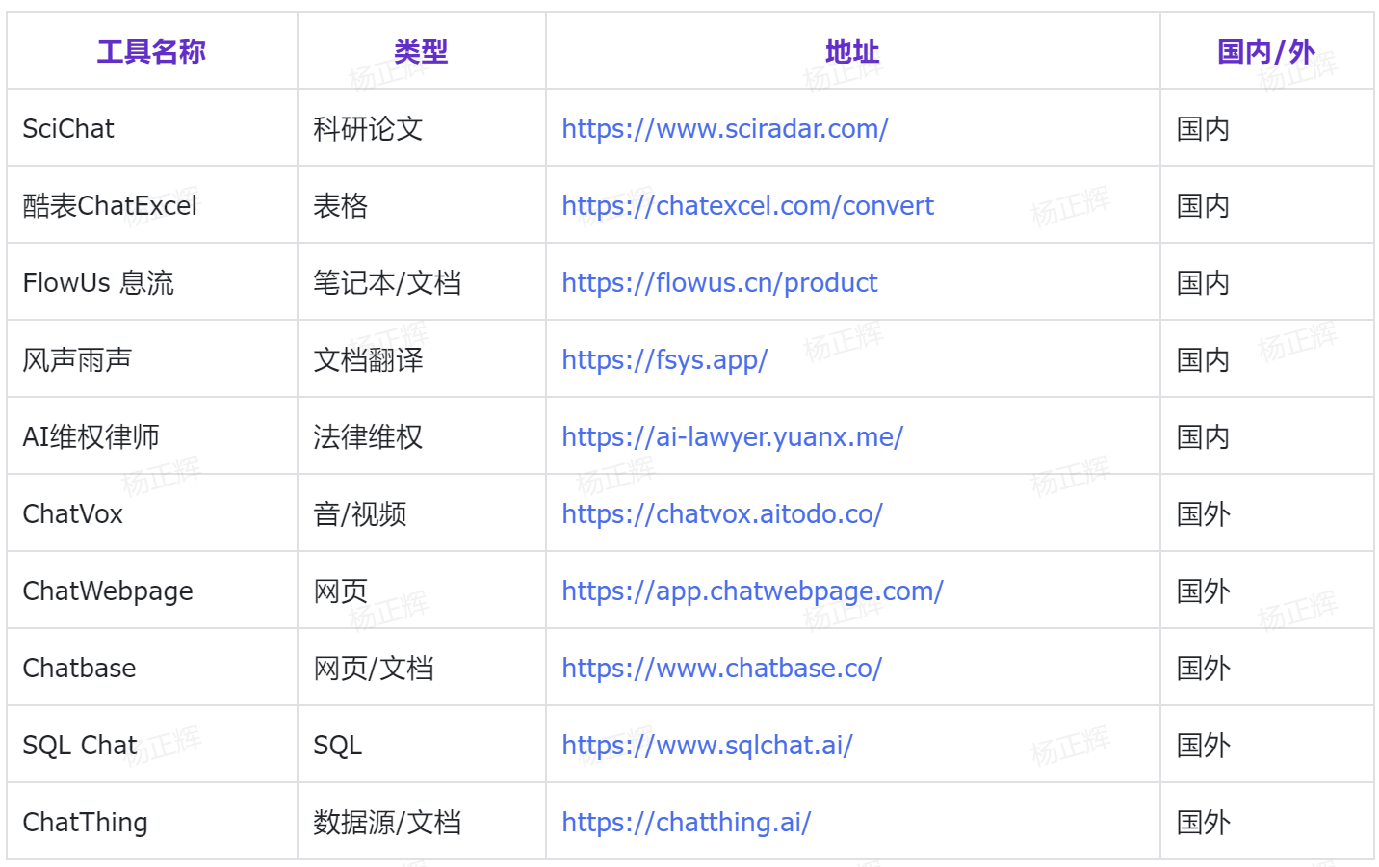Click the 酷表ChatExcel name cell
The image size is (1379, 867).
[110, 205]
